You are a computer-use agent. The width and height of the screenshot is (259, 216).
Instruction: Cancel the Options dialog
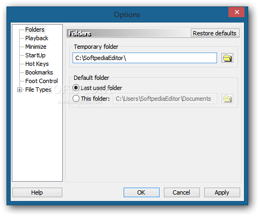(x=182, y=192)
